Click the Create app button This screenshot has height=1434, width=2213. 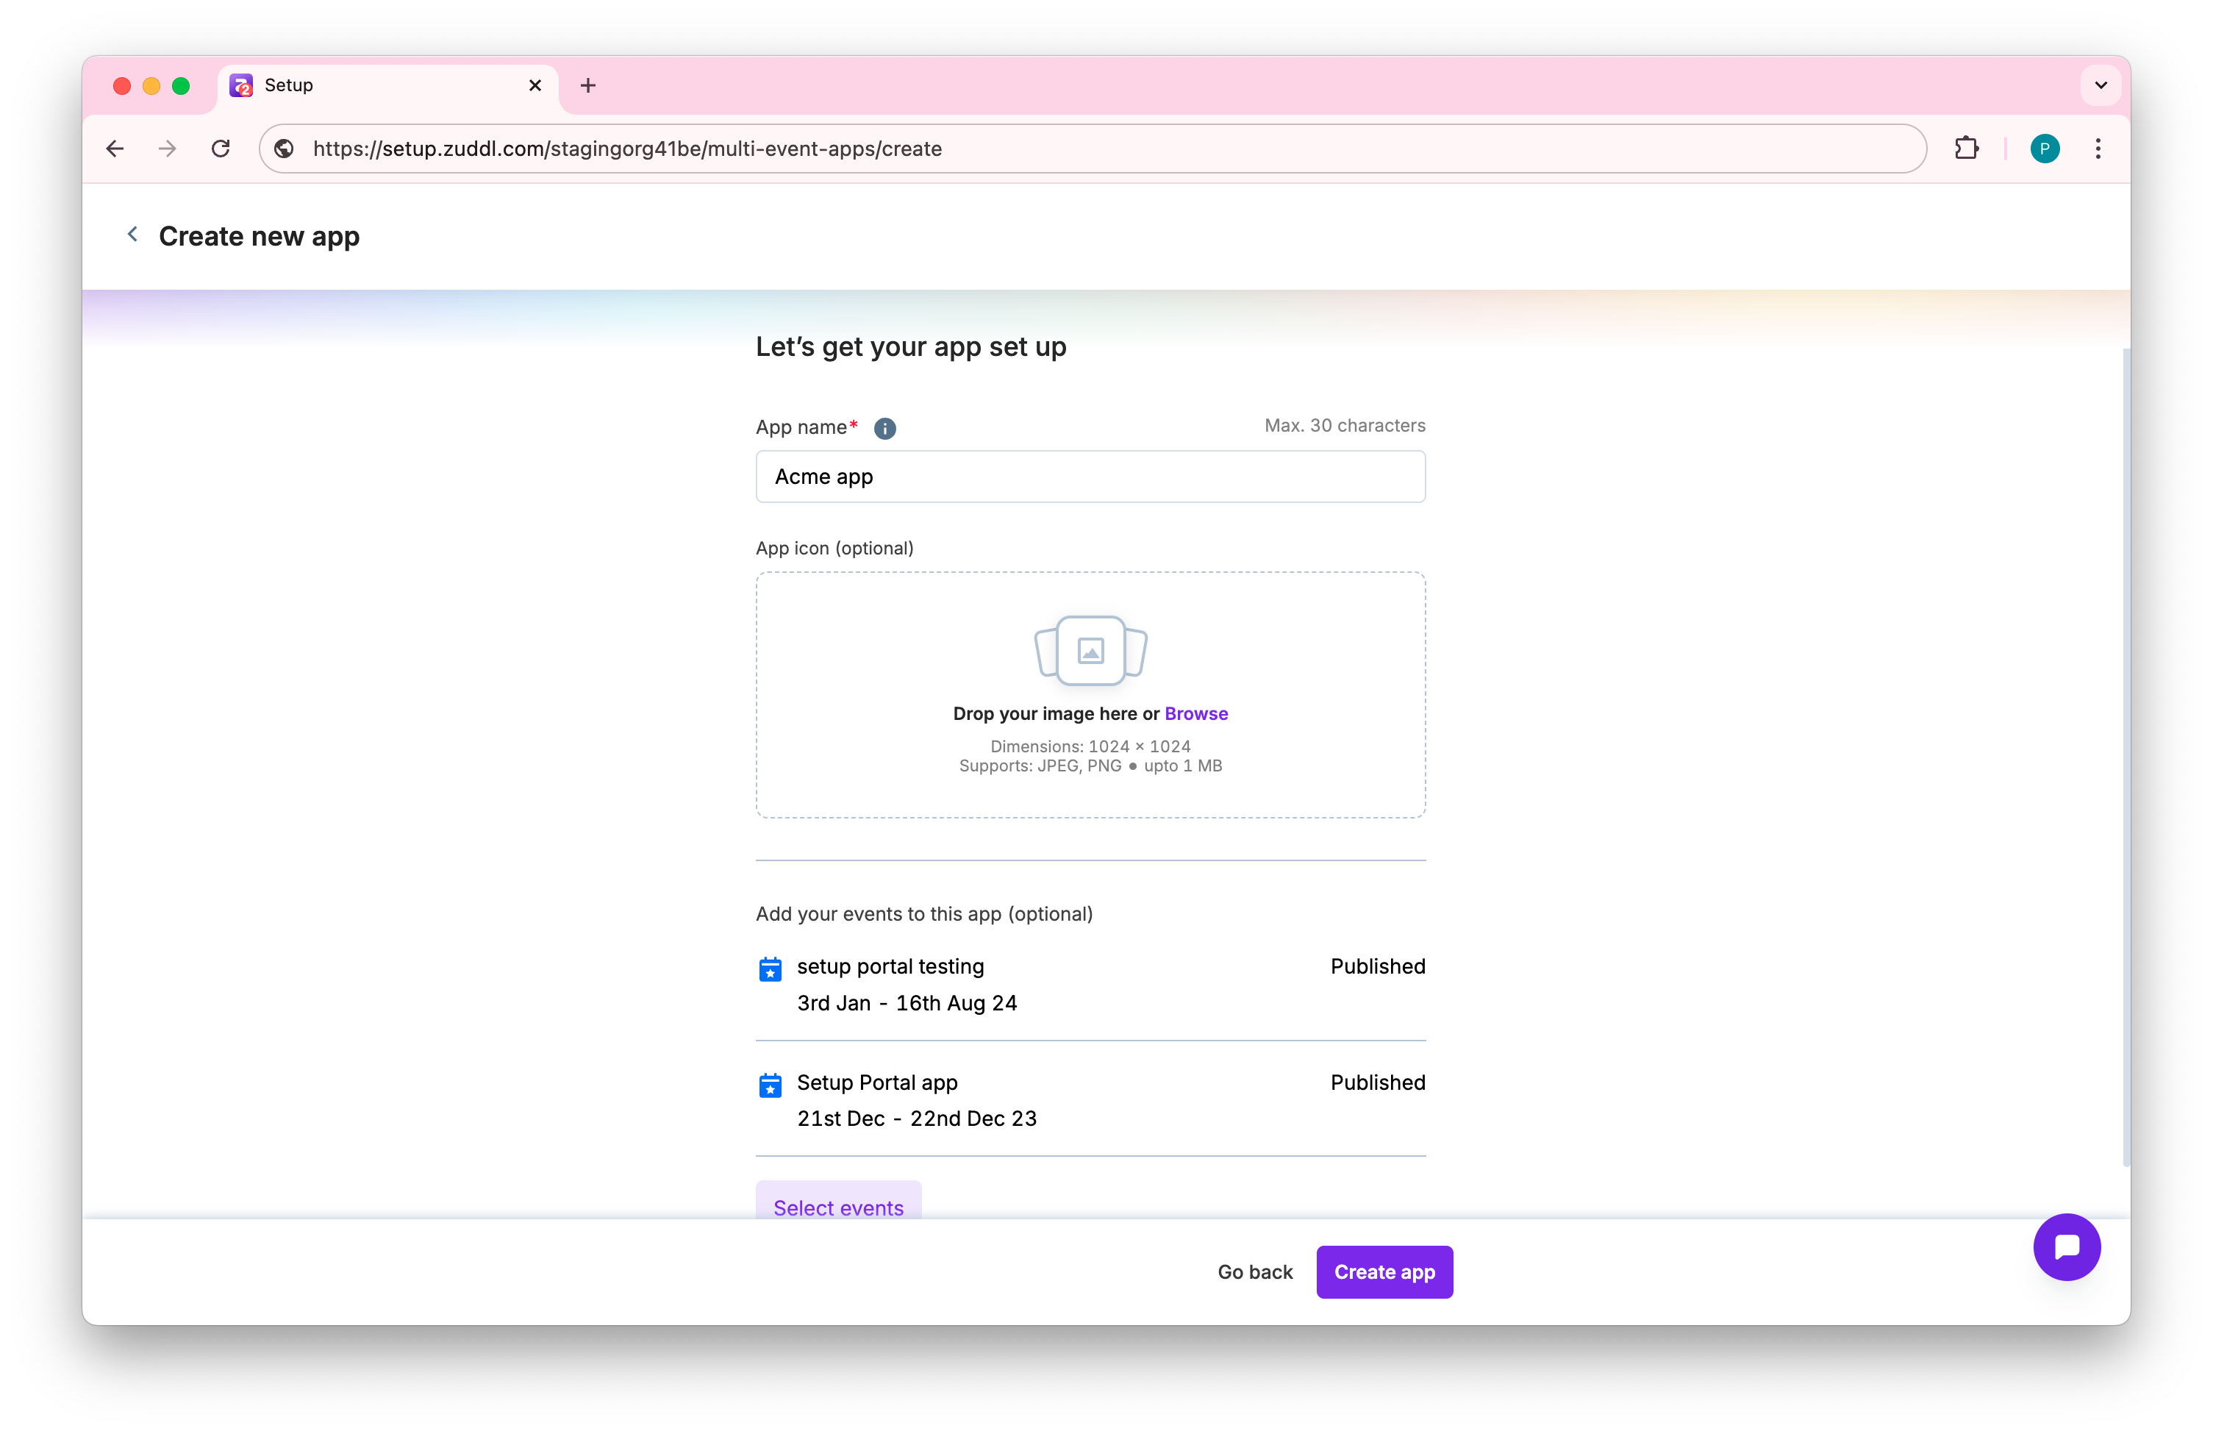coord(1384,1271)
